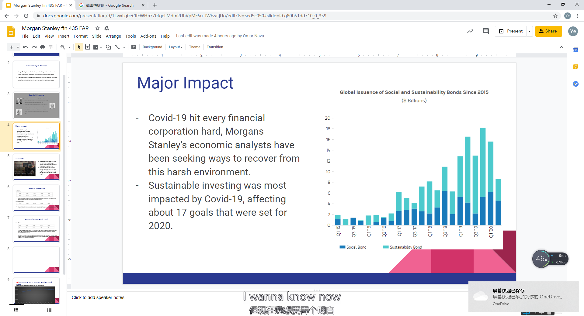Image resolution: width=584 pixels, height=316 pixels.
Task: Open a new browser tab
Action: (x=155, y=5)
